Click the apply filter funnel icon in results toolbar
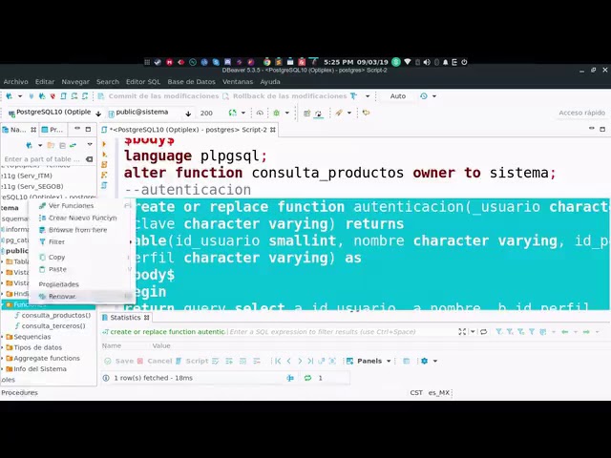The image size is (611, 458). click(498, 332)
